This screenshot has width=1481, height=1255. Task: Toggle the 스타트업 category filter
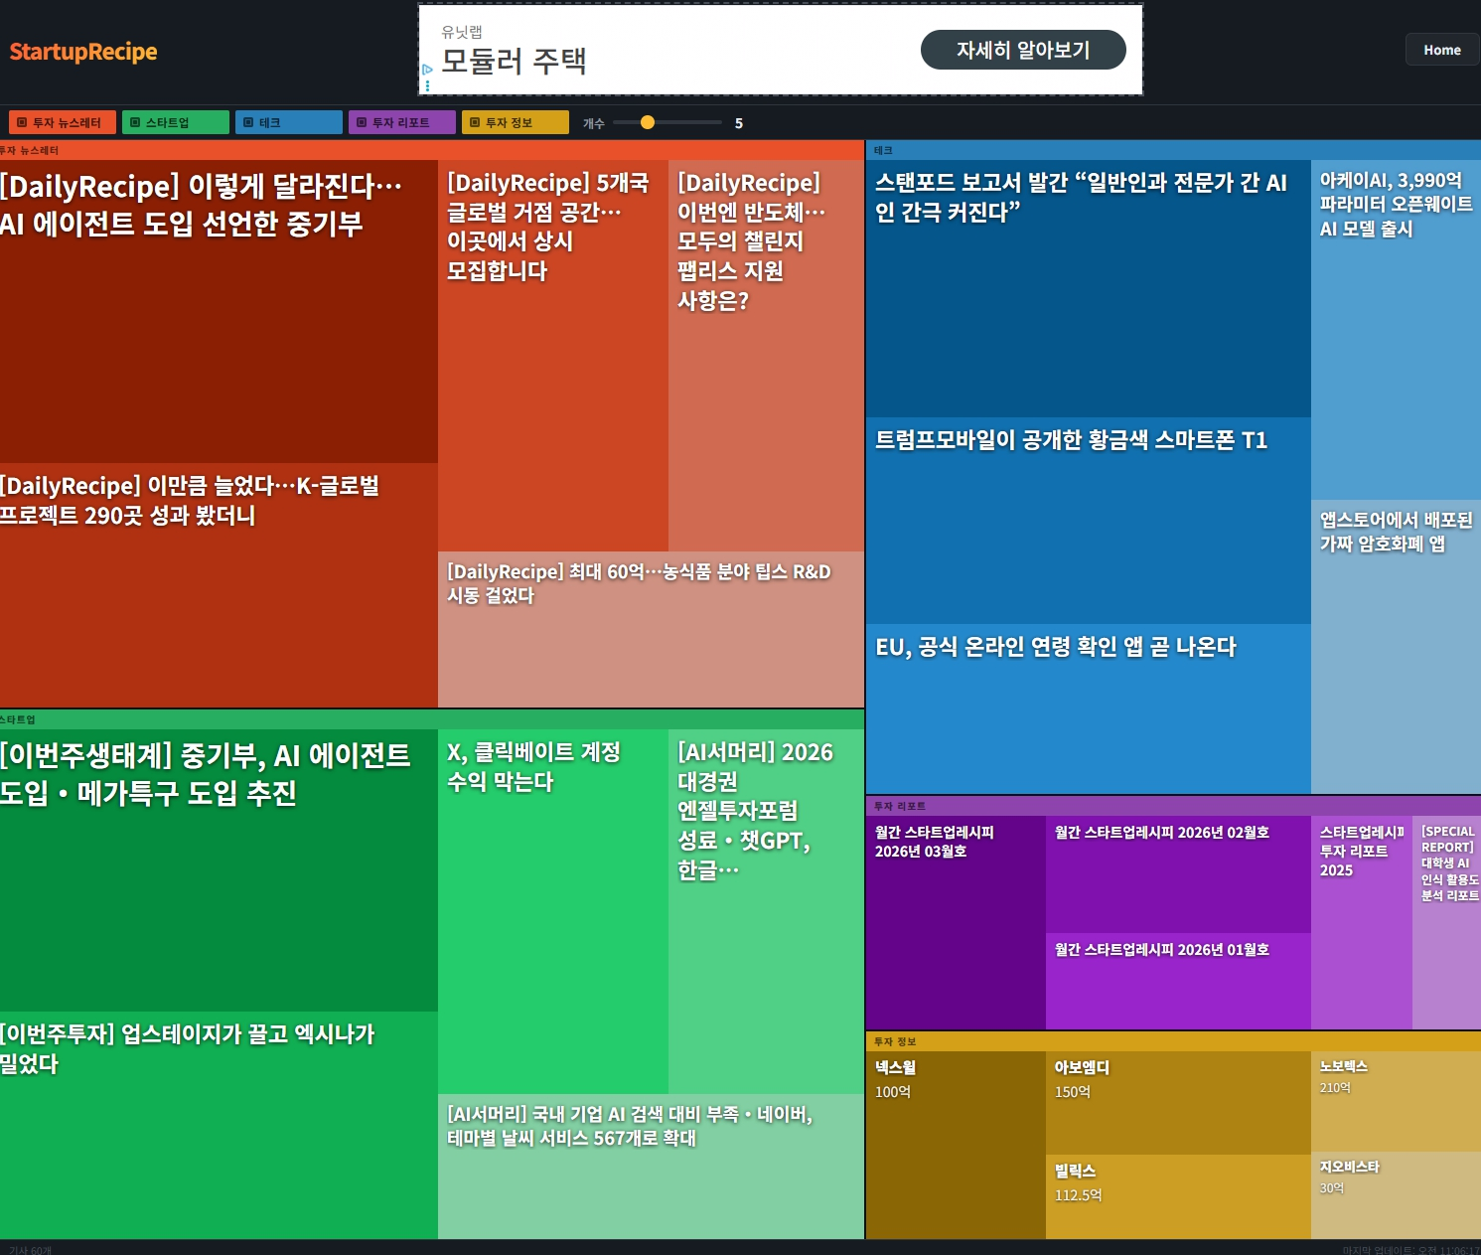point(175,122)
